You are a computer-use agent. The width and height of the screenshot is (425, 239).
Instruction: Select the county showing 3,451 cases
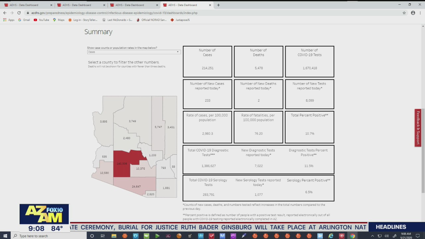[x=171, y=127]
